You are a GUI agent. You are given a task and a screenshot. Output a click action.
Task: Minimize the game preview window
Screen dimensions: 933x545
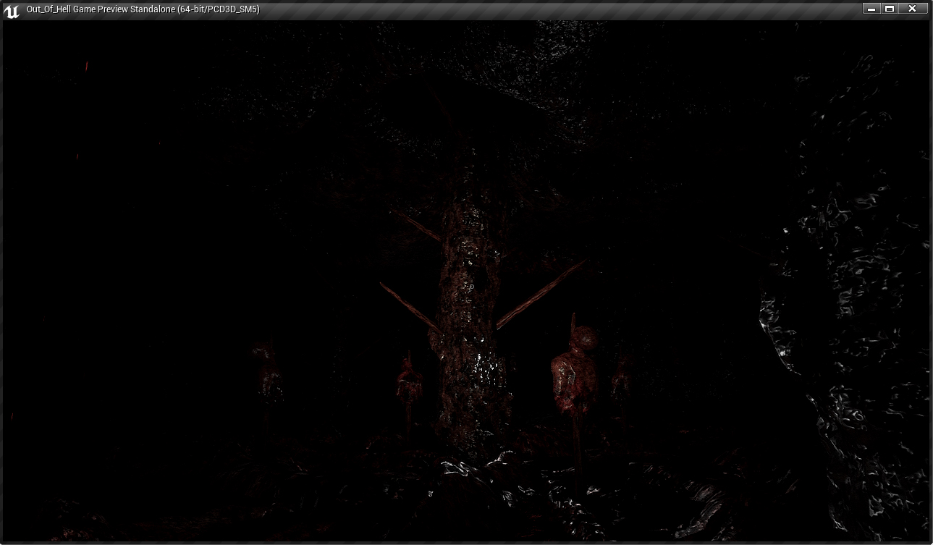coord(871,9)
